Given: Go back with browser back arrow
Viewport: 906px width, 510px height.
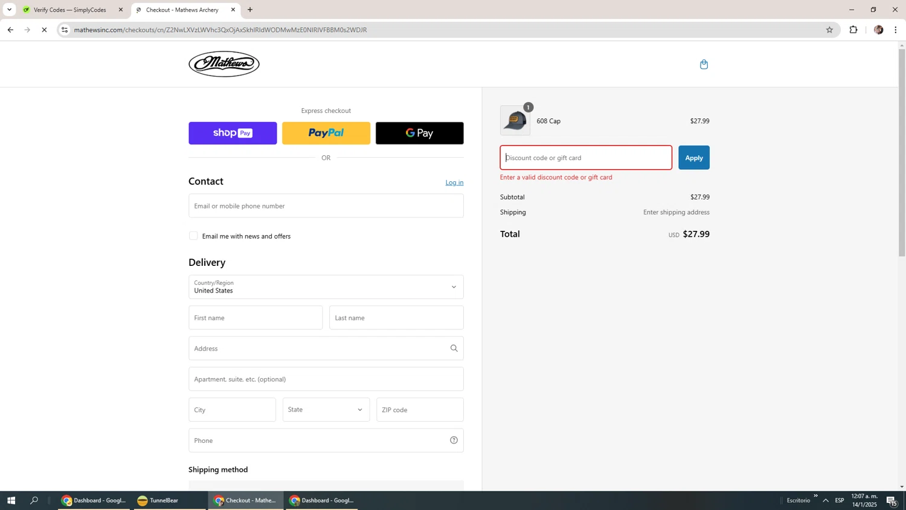Looking at the screenshot, I should (10, 30).
